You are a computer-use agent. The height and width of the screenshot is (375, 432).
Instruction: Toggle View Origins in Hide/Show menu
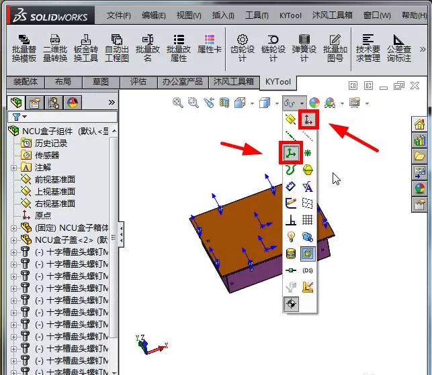point(308,119)
